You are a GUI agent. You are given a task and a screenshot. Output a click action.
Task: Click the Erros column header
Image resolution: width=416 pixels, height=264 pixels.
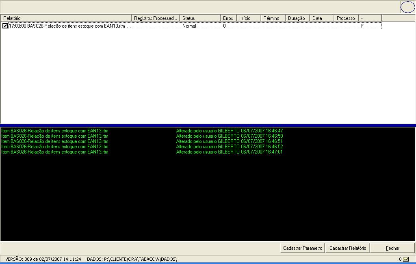point(228,18)
